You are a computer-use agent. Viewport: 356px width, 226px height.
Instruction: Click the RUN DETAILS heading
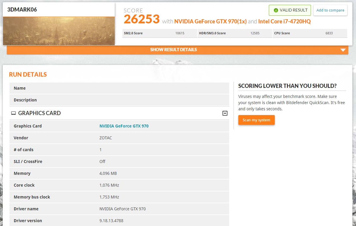(x=28, y=75)
